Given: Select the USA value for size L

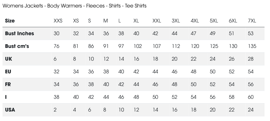Looking at the screenshot, I should [121, 110].
